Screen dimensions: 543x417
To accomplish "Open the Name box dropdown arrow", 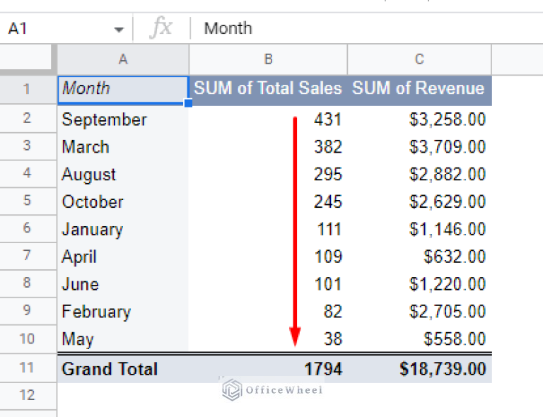I will click(119, 29).
